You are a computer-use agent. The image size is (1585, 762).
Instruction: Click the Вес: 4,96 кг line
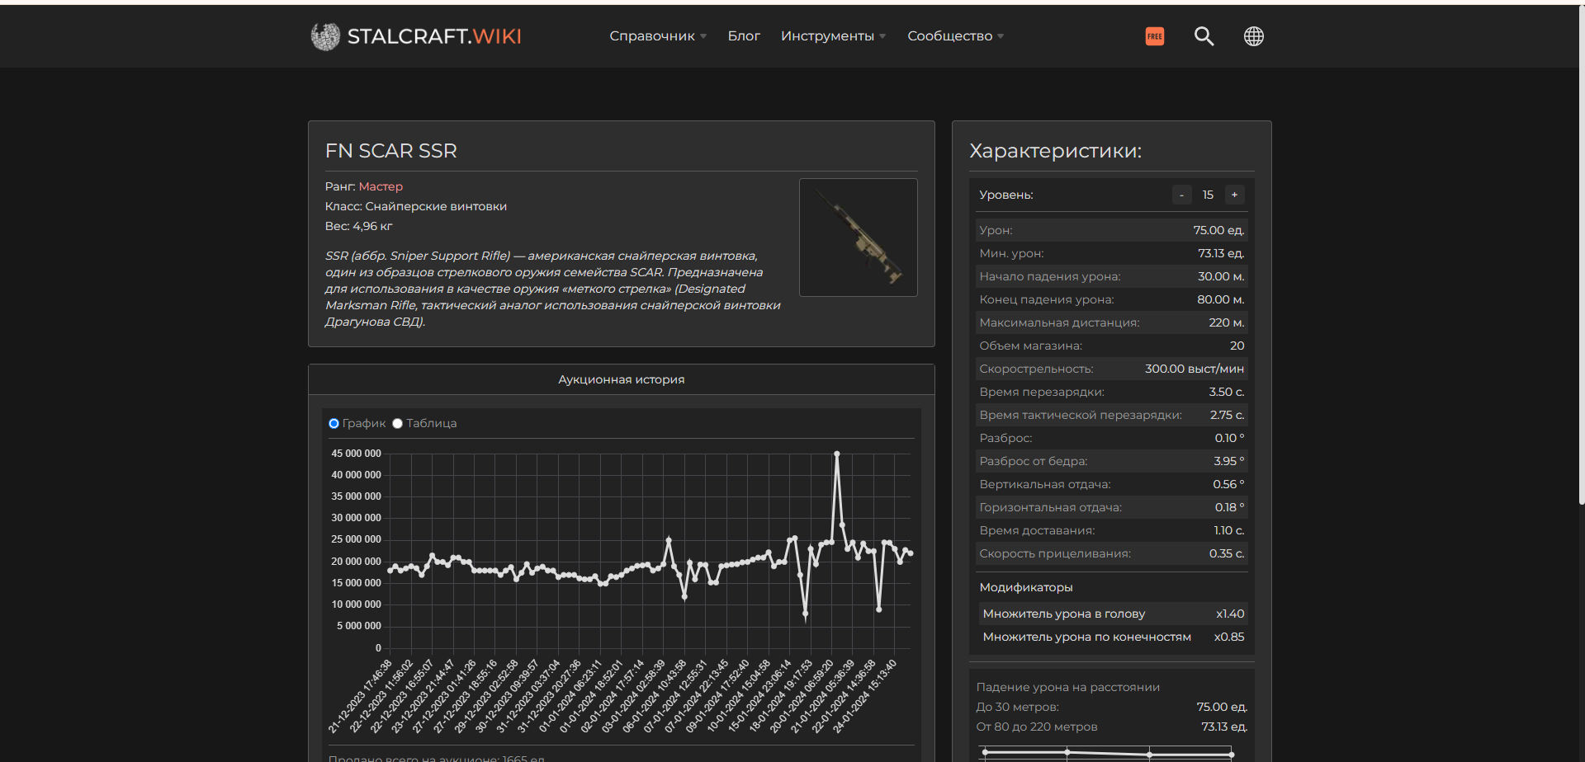358,226
